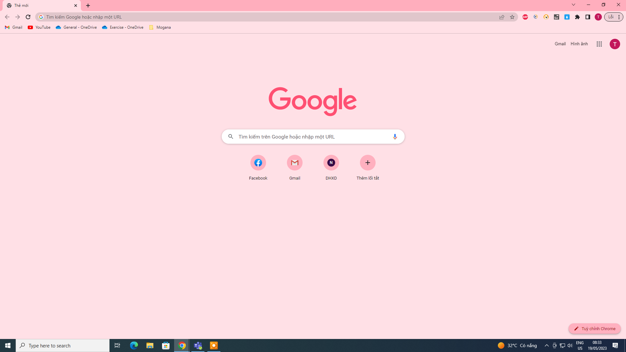Reload the current page
626x352 pixels.
pyautogui.click(x=28, y=17)
